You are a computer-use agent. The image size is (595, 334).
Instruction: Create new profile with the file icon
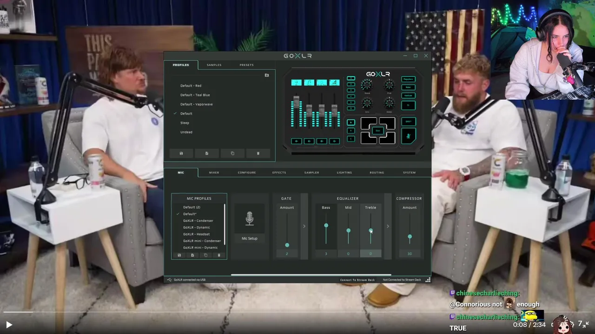tap(207, 153)
